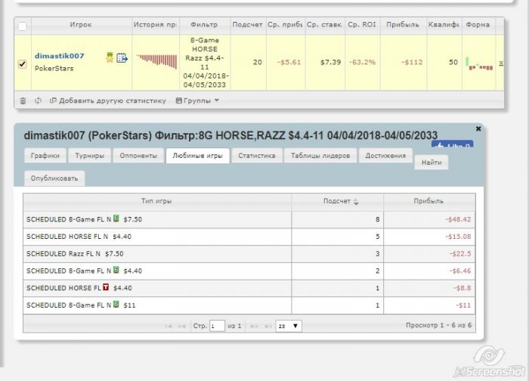Click red T icon in HORSE FL row
Viewport: 529px width, 381px height.
106,287
